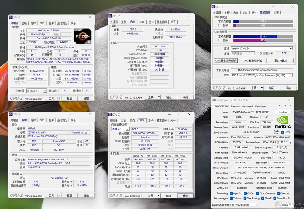Toggle the OpenGL 4.6 checkbox
This screenshot has height=209, width=304.
point(275,198)
